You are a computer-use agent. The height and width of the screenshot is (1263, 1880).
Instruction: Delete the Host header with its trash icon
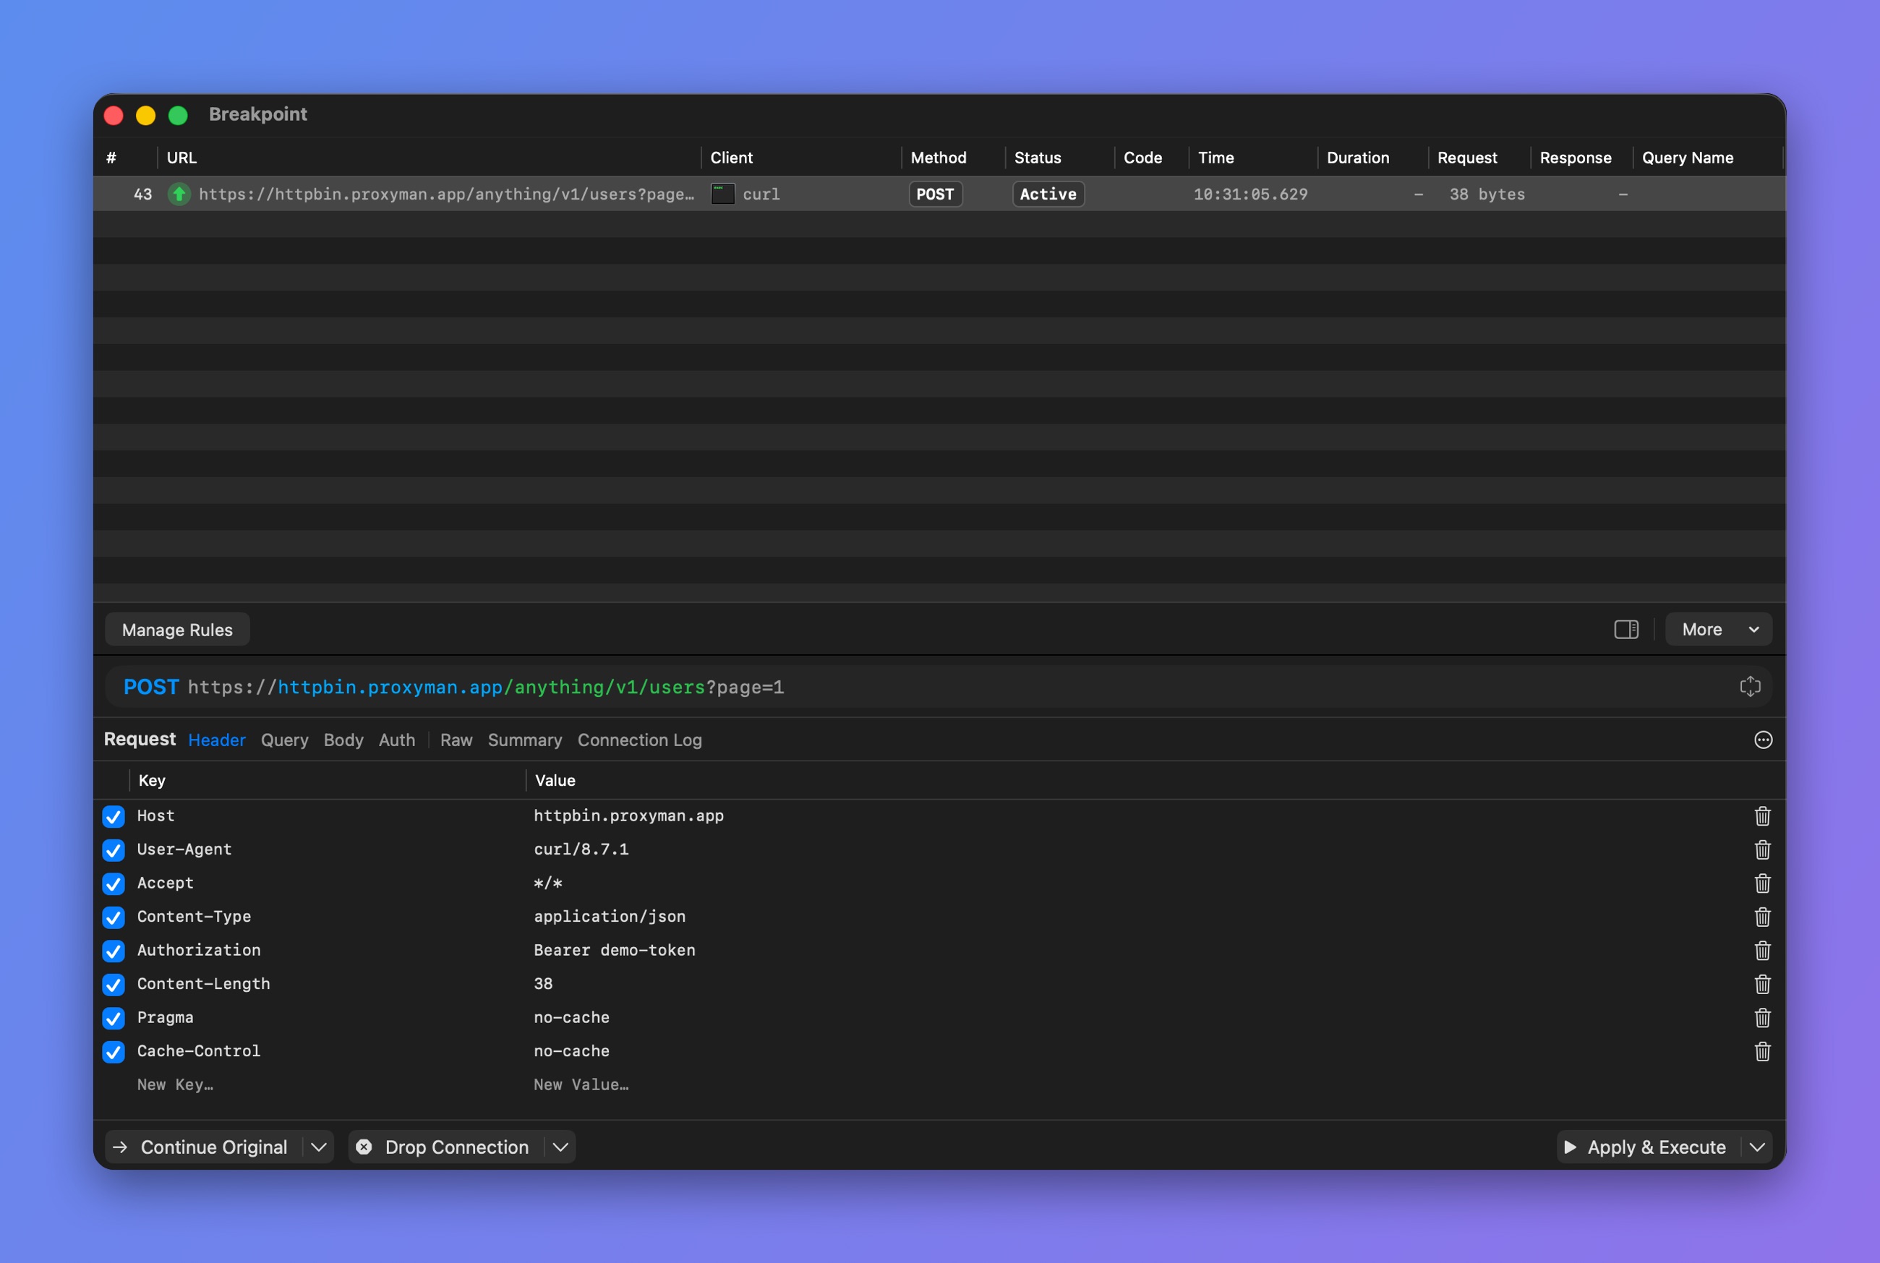[x=1762, y=816]
